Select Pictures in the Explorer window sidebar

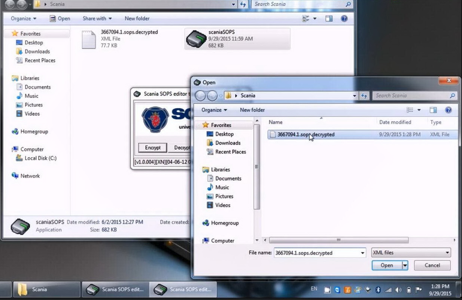pyautogui.click(x=29, y=105)
